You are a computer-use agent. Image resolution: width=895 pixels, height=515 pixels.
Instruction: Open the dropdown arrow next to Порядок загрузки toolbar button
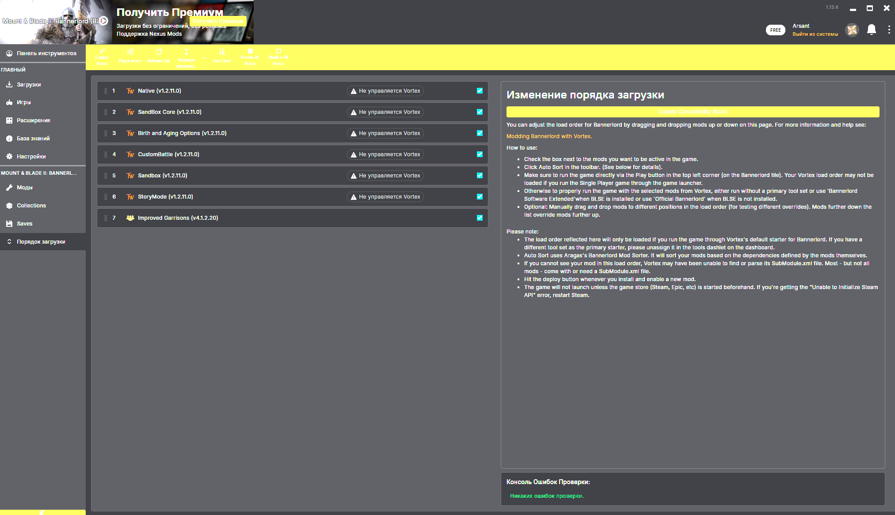pyautogui.click(x=204, y=58)
